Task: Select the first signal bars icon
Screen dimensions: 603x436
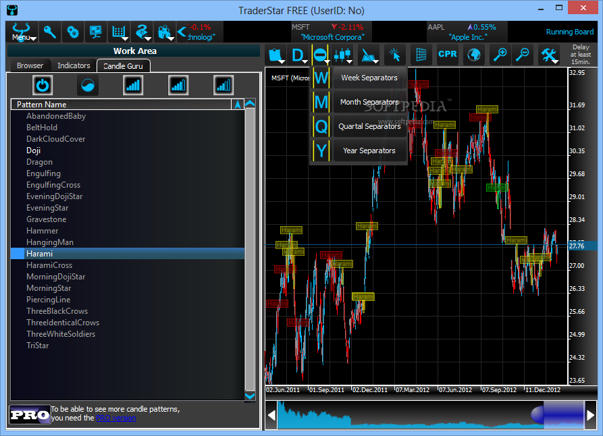Action: tap(133, 85)
